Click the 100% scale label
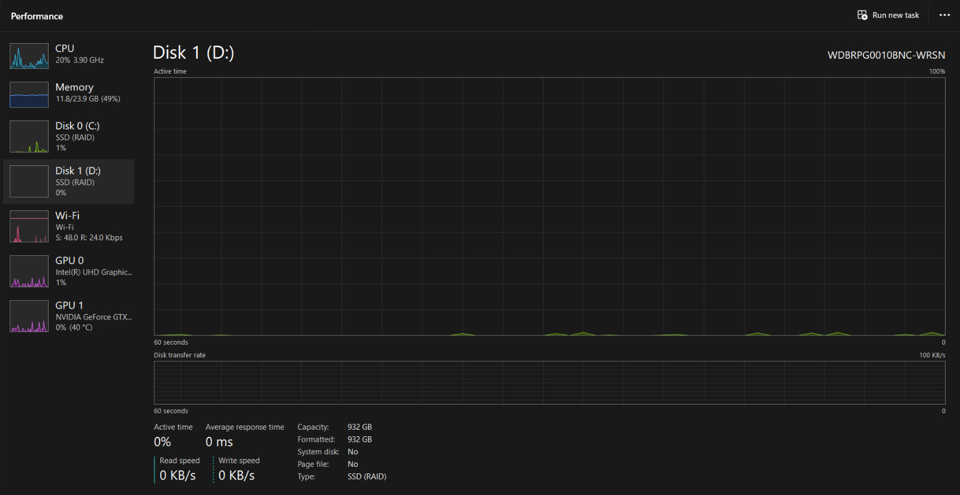The width and height of the screenshot is (960, 495). tap(937, 71)
